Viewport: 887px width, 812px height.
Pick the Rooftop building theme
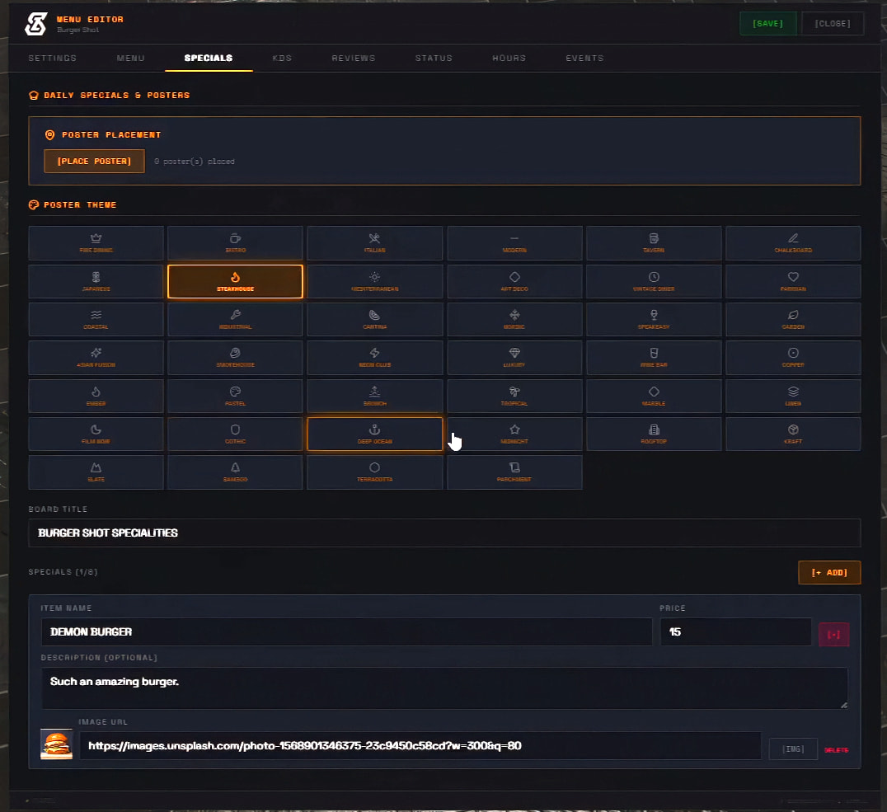point(654,434)
